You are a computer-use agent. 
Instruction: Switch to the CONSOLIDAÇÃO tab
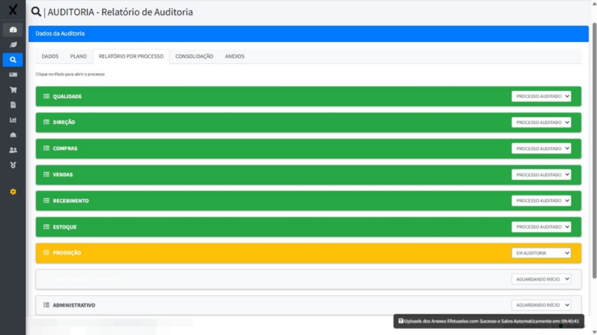pyautogui.click(x=194, y=56)
